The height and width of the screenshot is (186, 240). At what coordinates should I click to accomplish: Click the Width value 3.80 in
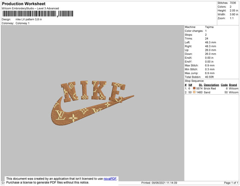click(234, 14)
